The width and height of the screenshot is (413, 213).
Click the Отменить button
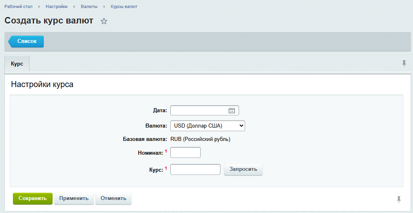click(113, 198)
